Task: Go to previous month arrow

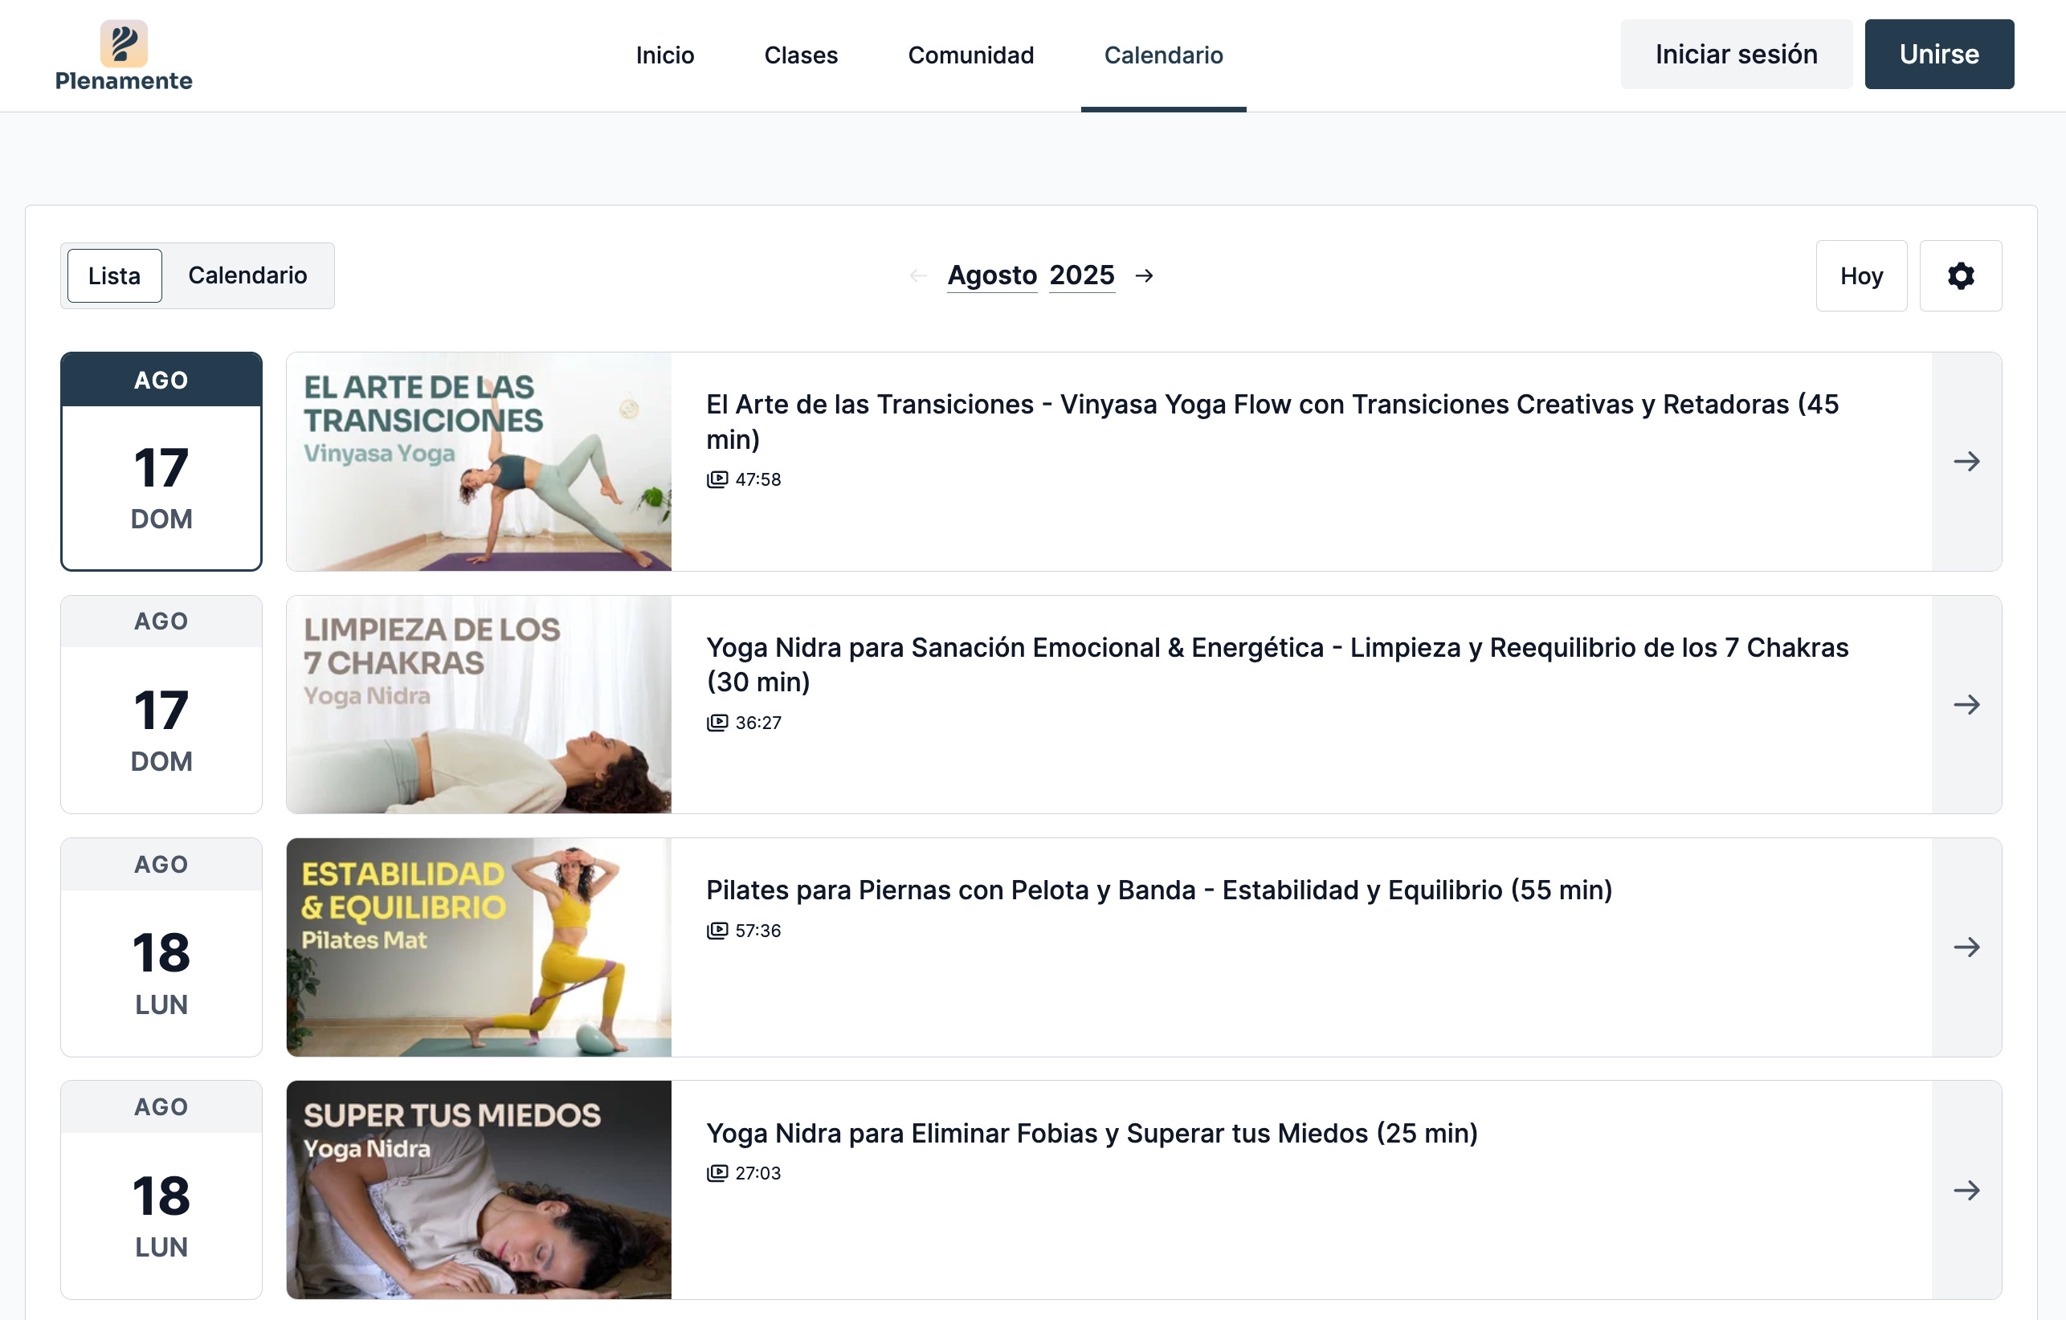Action: click(x=918, y=275)
